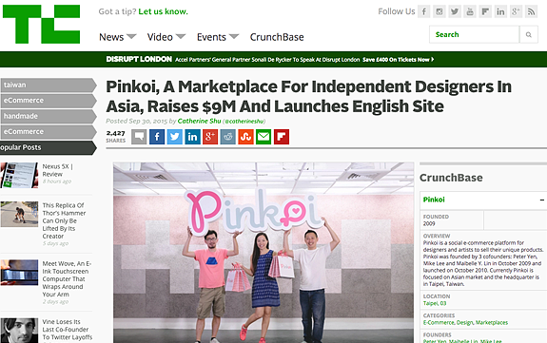This screenshot has height=343, width=547.
Task: Go to CrunchBase in navigation
Action: pyautogui.click(x=277, y=37)
